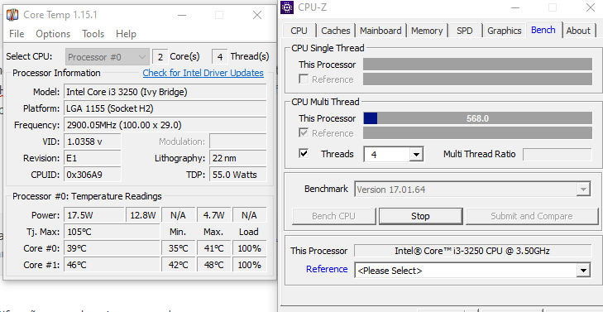Minimize the CPU-Z window
The height and width of the screenshot is (312, 603).
coord(515,7)
